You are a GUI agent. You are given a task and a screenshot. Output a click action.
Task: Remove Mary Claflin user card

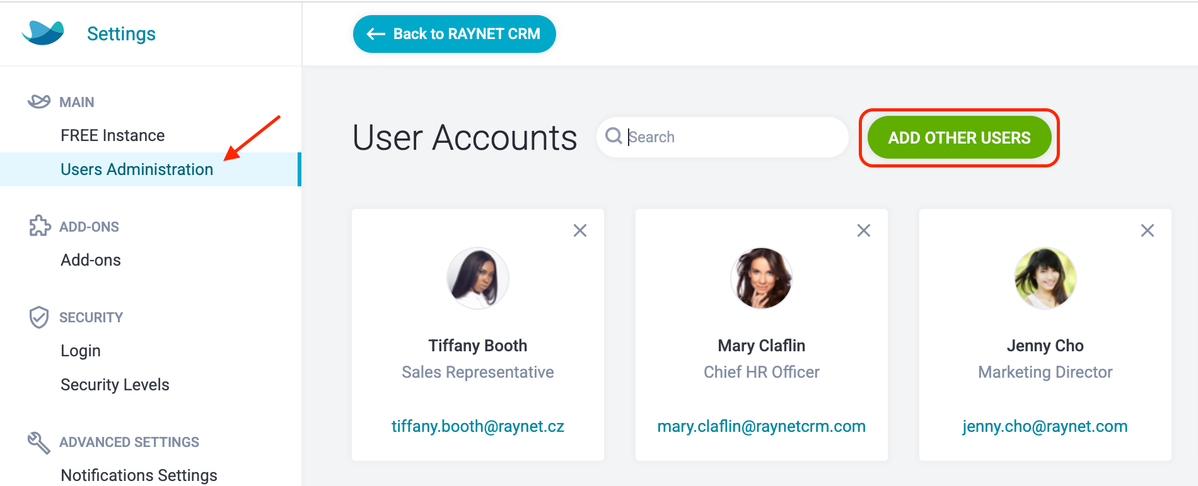(x=864, y=230)
